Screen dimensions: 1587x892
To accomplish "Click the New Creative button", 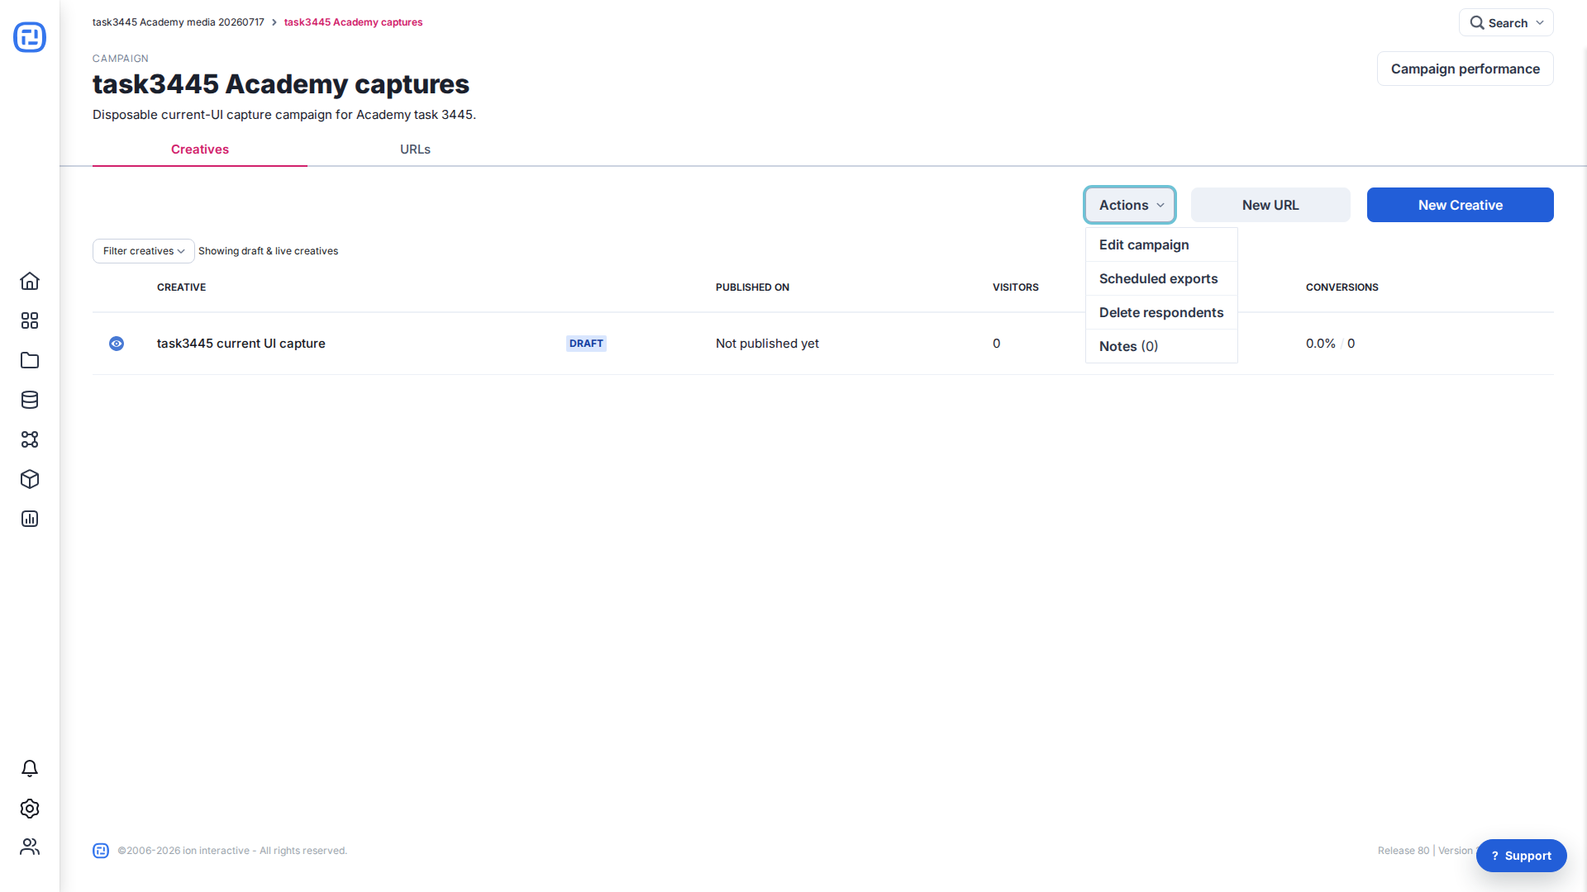I will pyautogui.click(x=1460, y=205).
